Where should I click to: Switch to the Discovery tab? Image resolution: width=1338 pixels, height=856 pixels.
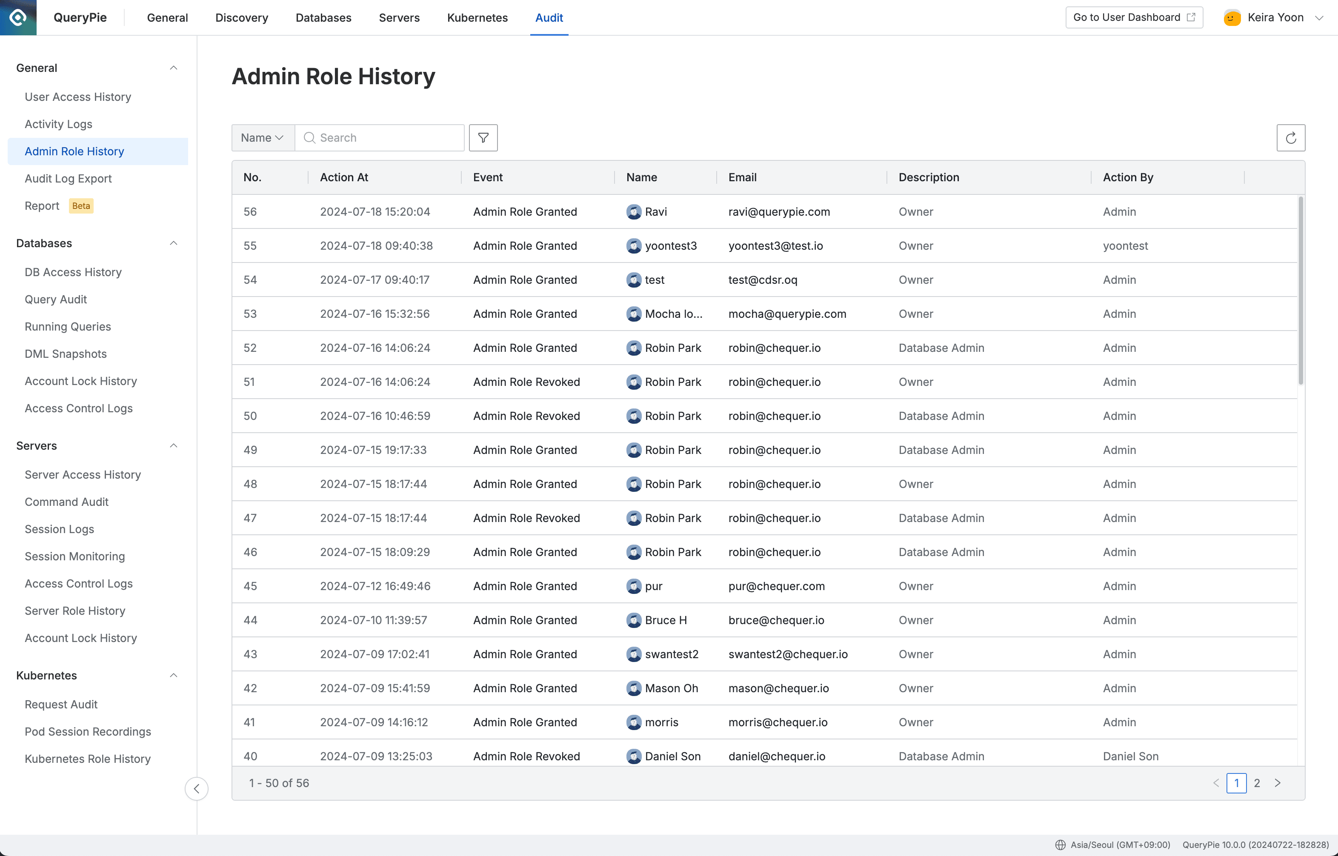(x=241, y=17)
